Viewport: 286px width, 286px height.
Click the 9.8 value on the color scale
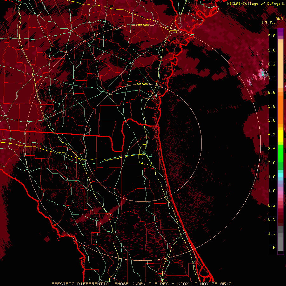coord(272,36)
